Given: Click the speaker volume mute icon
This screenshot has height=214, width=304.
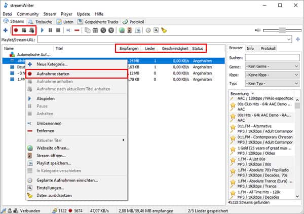Looking at the screenshot, I should coord(258,30).
